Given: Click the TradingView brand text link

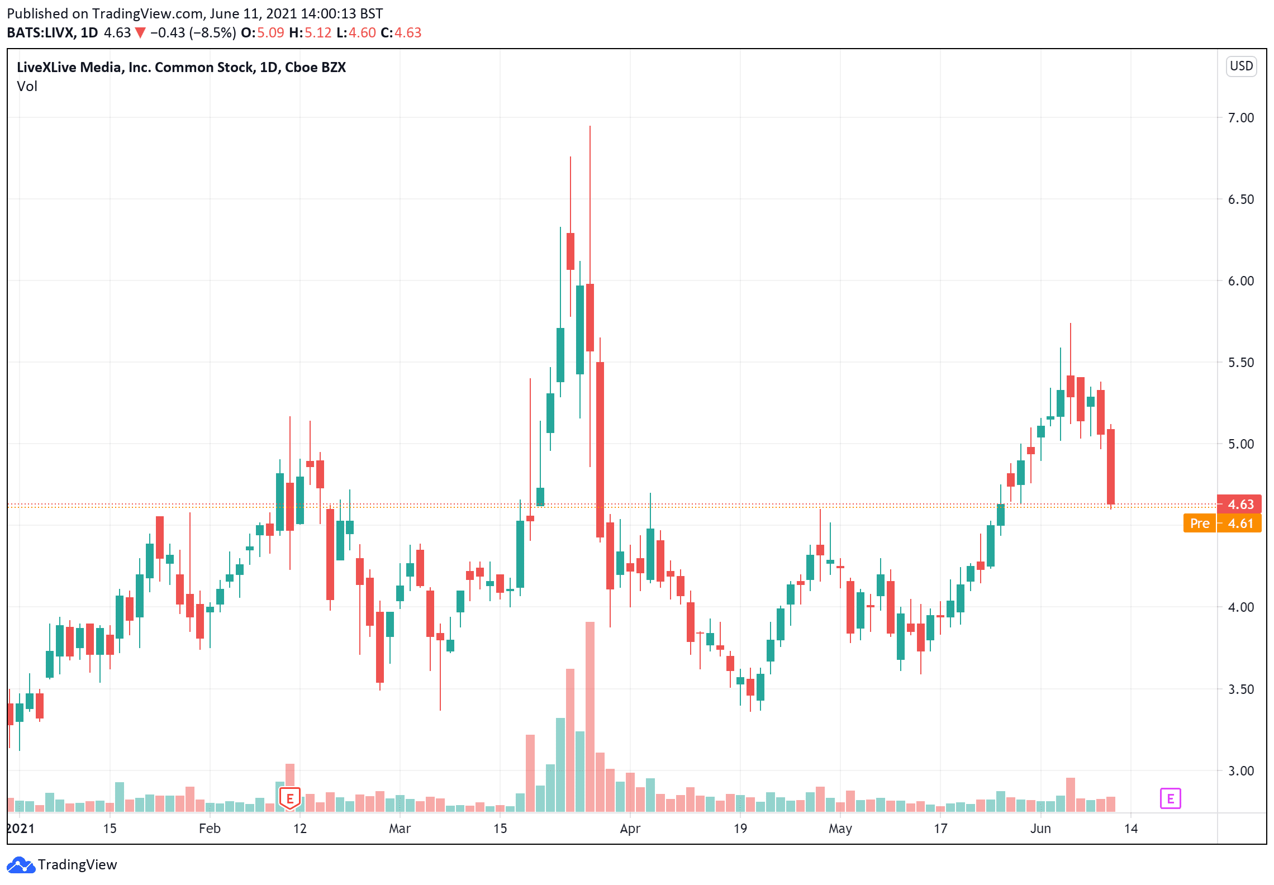Looking at the screenshot, I should 78,865.
